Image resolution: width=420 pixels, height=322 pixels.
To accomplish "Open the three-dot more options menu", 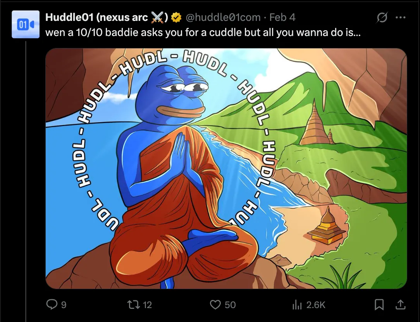I will (401, 18).
